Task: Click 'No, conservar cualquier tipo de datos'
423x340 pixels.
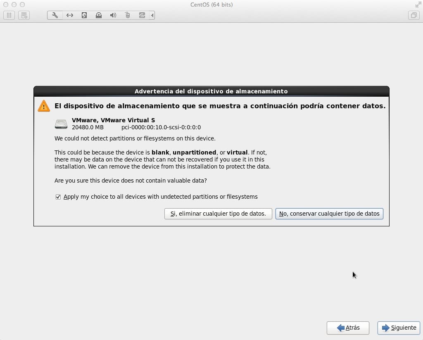Action: point(329,214)
